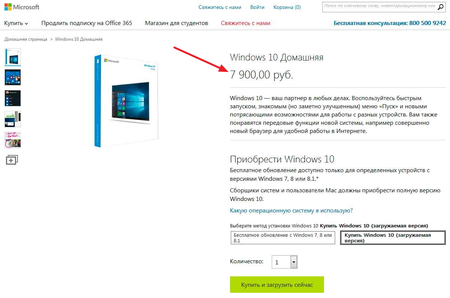Select the first Windows 10 box thumbnail

pyautogui.click(x=13, y=57)
